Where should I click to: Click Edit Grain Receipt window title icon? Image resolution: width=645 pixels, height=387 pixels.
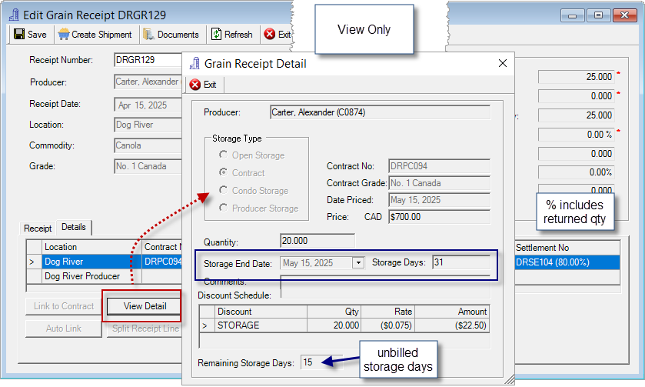(x=14, y=15)
